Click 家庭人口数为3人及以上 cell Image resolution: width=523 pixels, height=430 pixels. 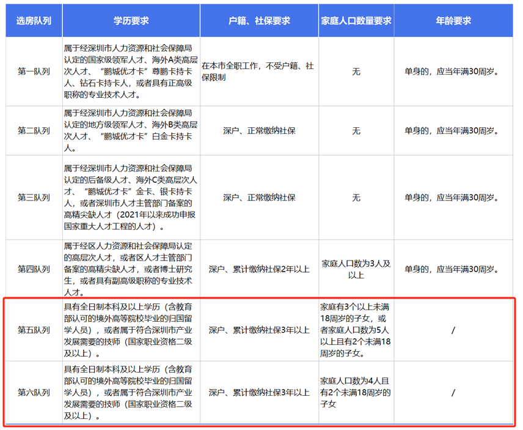[356, 269]
